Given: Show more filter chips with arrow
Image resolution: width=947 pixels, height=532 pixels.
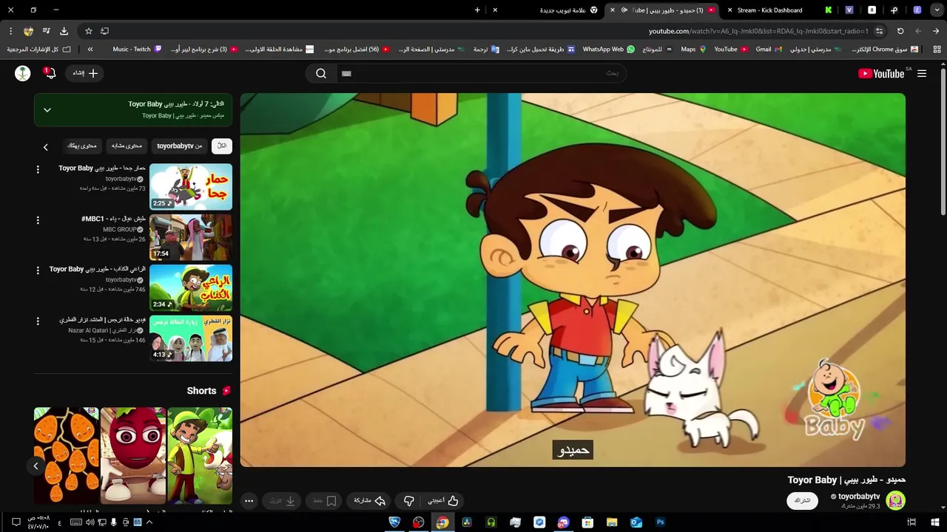Looking at the screenshot, I should [45, 147].
